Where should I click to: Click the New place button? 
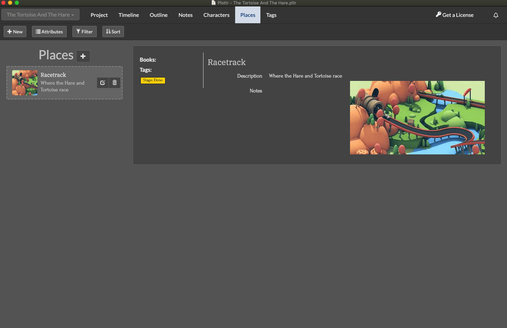pos(15,32)
